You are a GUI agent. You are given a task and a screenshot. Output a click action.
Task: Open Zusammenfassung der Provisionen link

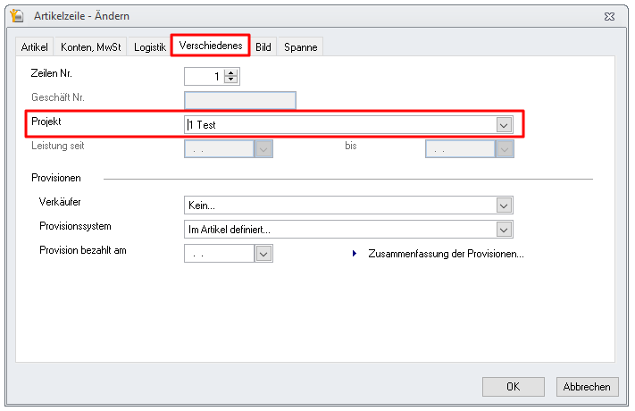click(x=446, y=254)
